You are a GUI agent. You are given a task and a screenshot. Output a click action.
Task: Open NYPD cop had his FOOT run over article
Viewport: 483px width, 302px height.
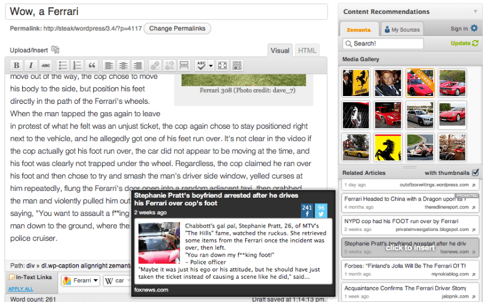(410, 225)
